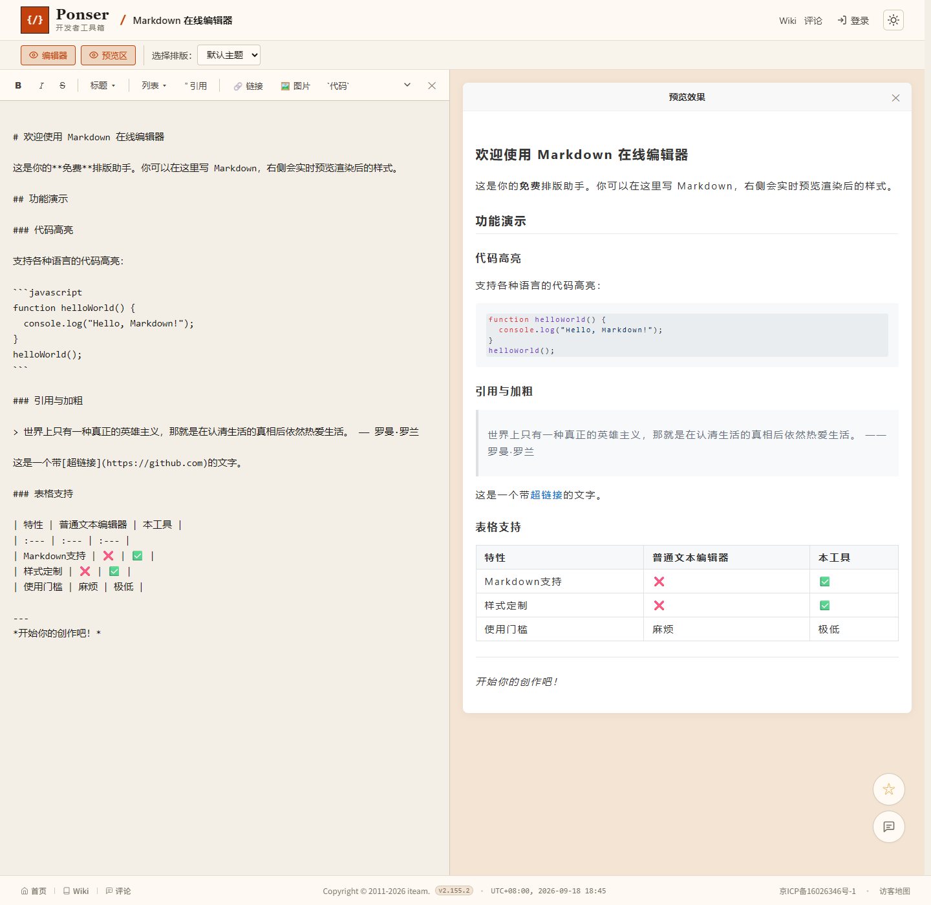Open Wiki from the top navigation

pyautogui.click(x=787, y=21)
